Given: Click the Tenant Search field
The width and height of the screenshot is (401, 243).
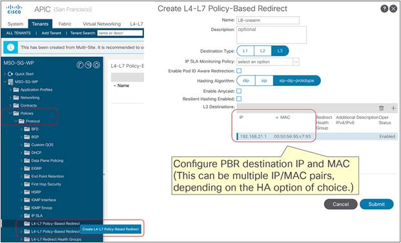Looking at the screenshot, I should [119, 33].
